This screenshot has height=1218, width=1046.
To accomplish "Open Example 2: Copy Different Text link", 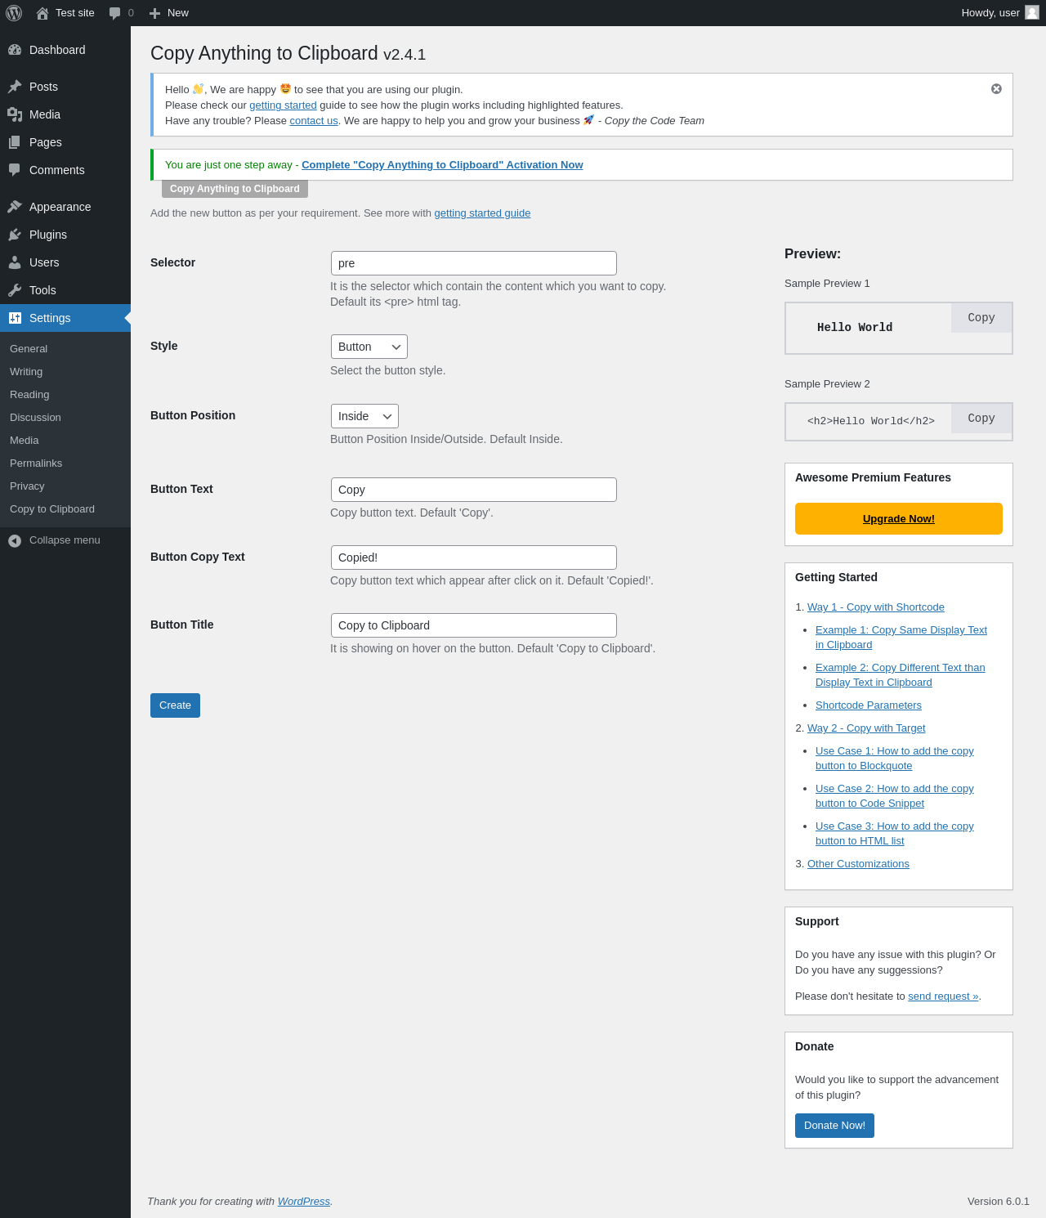I will tap(901, 675).
